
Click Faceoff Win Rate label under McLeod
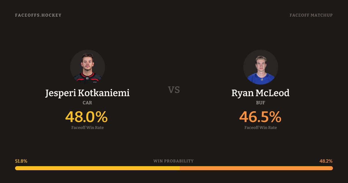(x=260, y=128)
